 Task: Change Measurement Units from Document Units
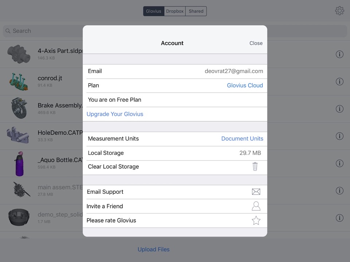(x=242, y=139)
